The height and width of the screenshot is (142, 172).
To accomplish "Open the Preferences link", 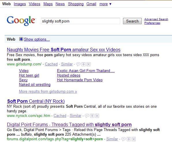I will tap(152, 23).
